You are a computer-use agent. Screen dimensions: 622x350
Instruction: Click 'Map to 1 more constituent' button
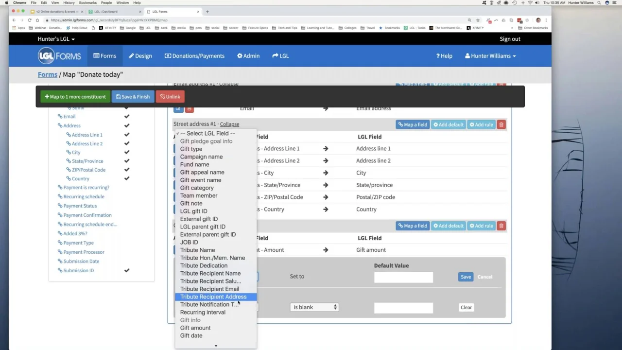(x=75, y=96)
